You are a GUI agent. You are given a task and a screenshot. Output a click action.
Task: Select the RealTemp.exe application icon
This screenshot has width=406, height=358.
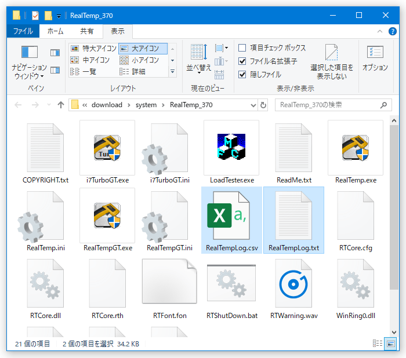tap(355, 148)
